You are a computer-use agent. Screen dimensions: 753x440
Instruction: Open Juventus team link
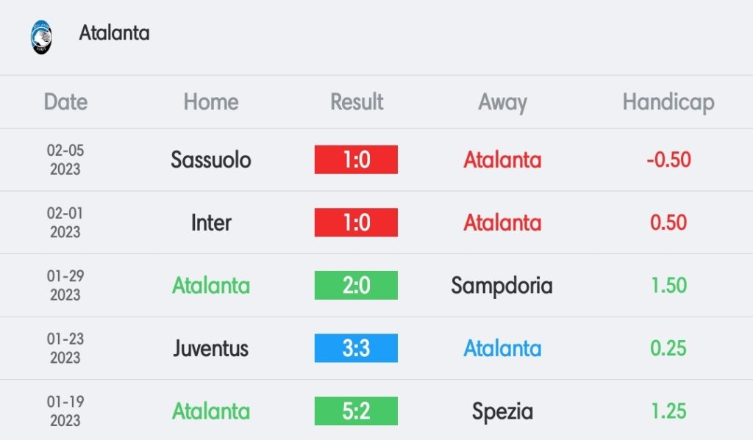tap(211, 348)
